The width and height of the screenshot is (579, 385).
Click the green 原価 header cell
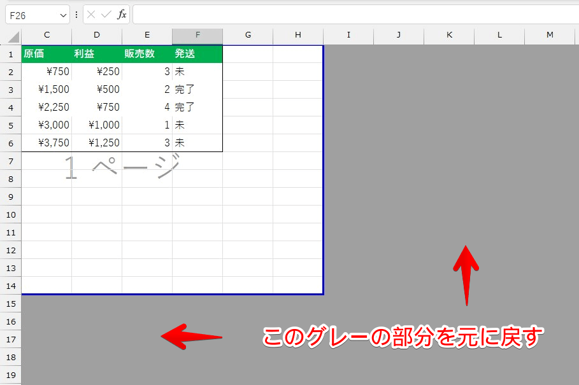(46, 54)
